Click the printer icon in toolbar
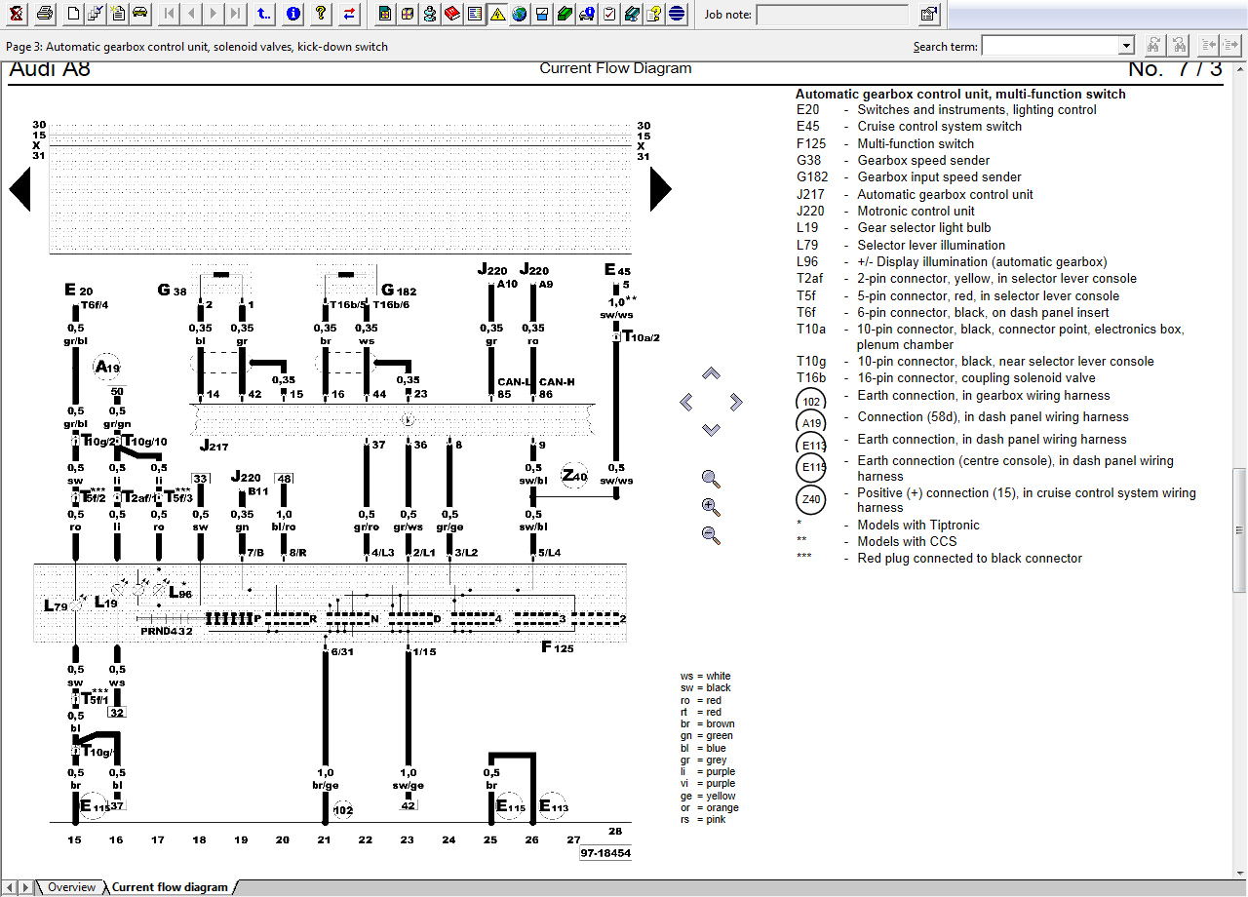Viewport: 1248px width, 897px height. (44, 14)
